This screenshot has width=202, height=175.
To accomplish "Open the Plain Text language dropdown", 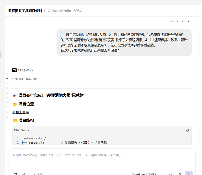I will pos(22,130).
